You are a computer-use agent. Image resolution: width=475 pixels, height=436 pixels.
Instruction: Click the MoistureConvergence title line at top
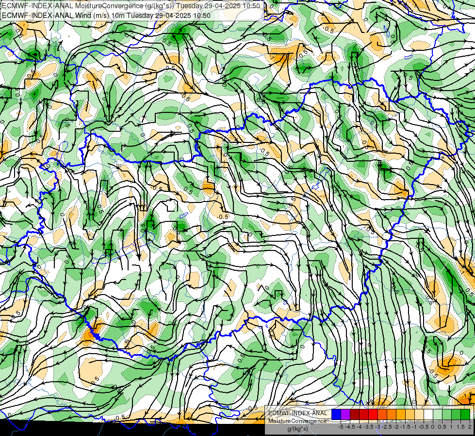[x=131, y=5]
